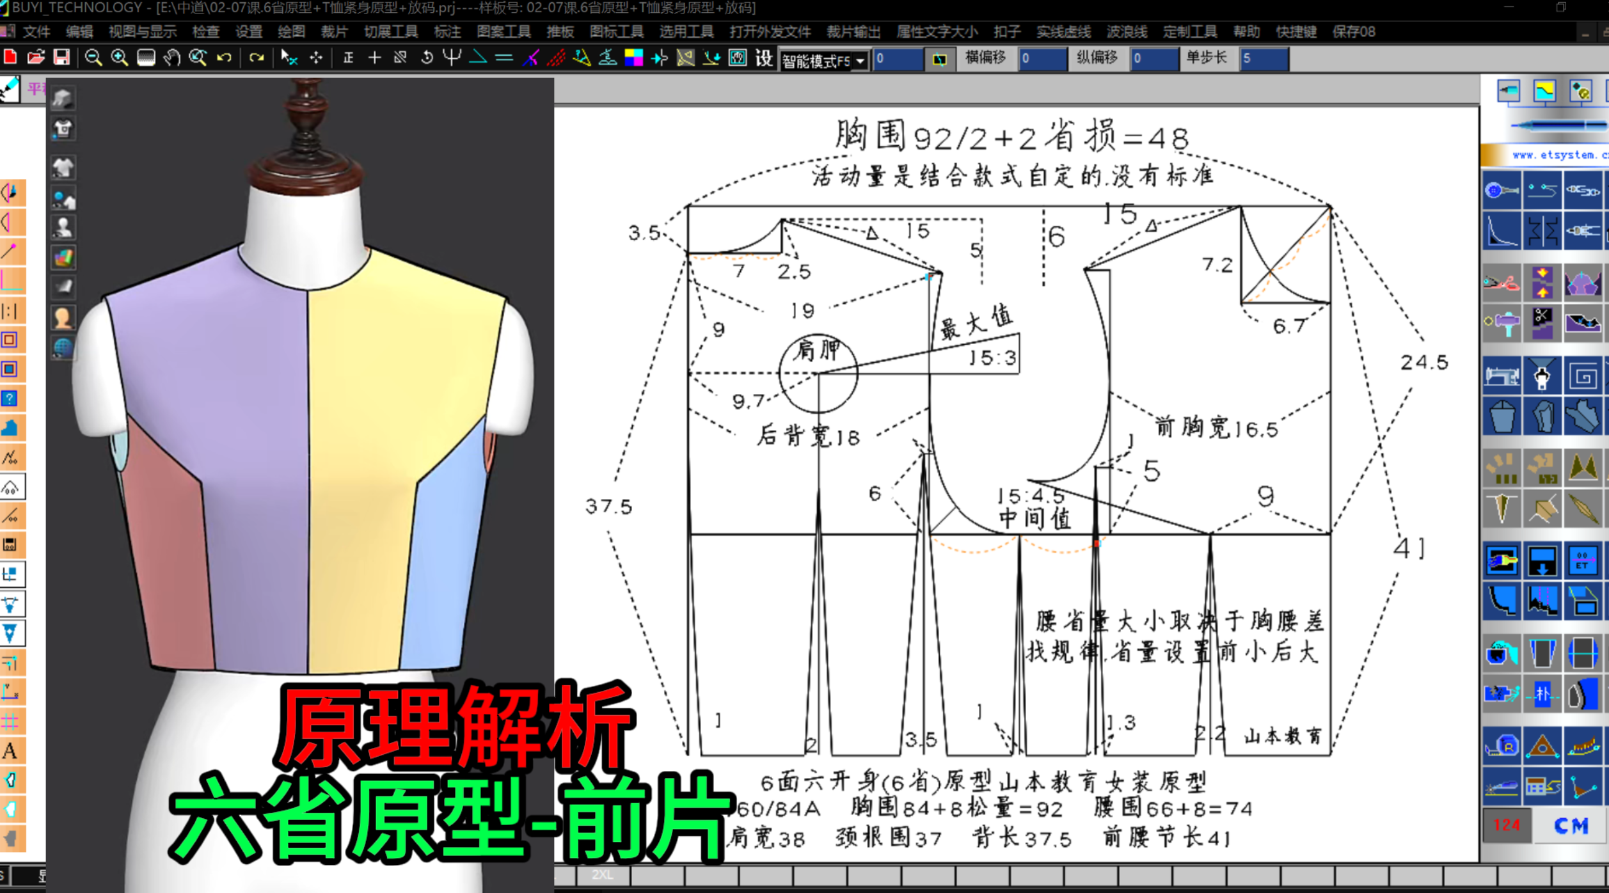Click the 2XL size cell at bottom
The height and width of the screenshot is (893, 1609).
[x=602, y=874]
